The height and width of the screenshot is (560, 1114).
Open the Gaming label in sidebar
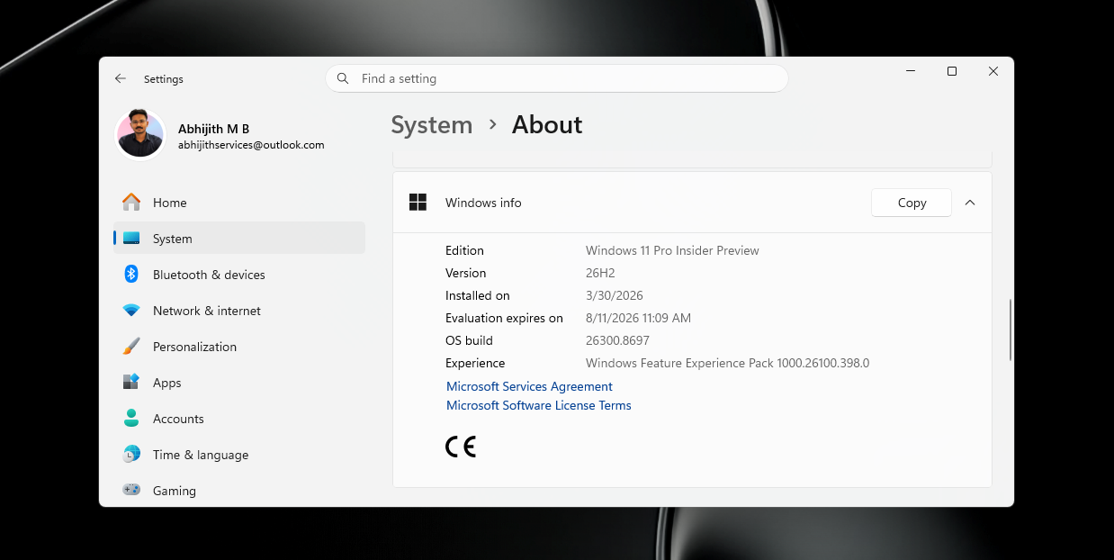pyautogui.click(x=175, y=491)
